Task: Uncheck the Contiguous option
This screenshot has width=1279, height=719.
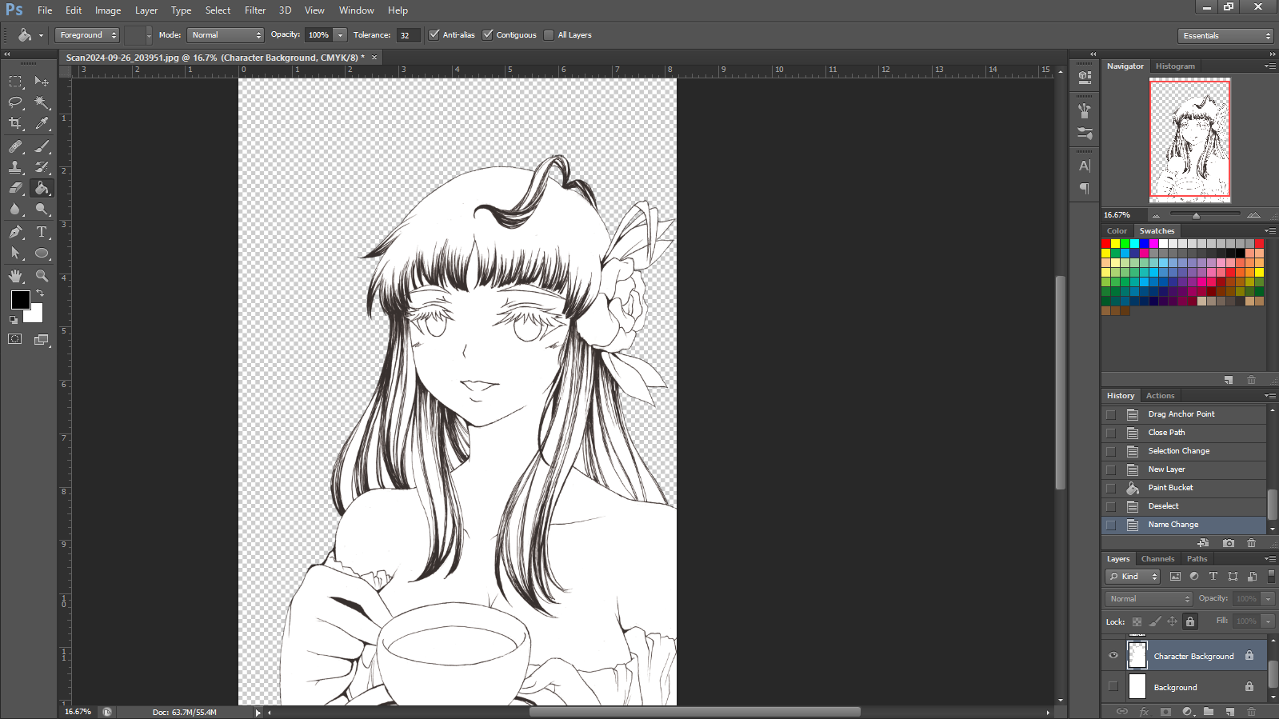Action: click(488, 35)
